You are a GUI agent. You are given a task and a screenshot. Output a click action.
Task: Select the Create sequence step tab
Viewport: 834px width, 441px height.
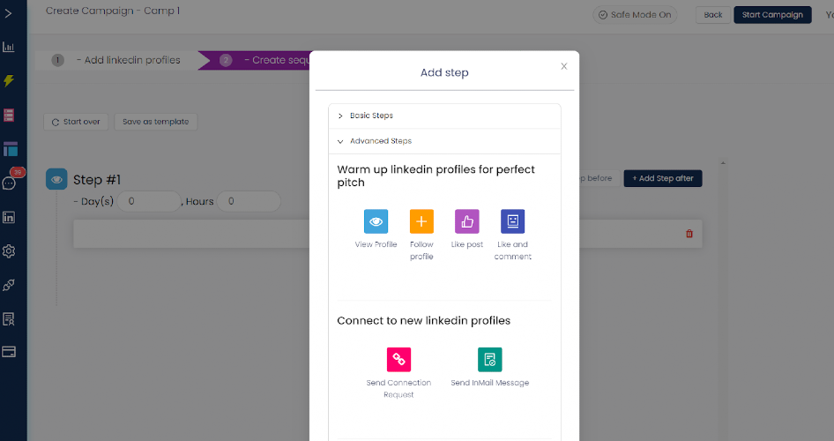(257, 60)
